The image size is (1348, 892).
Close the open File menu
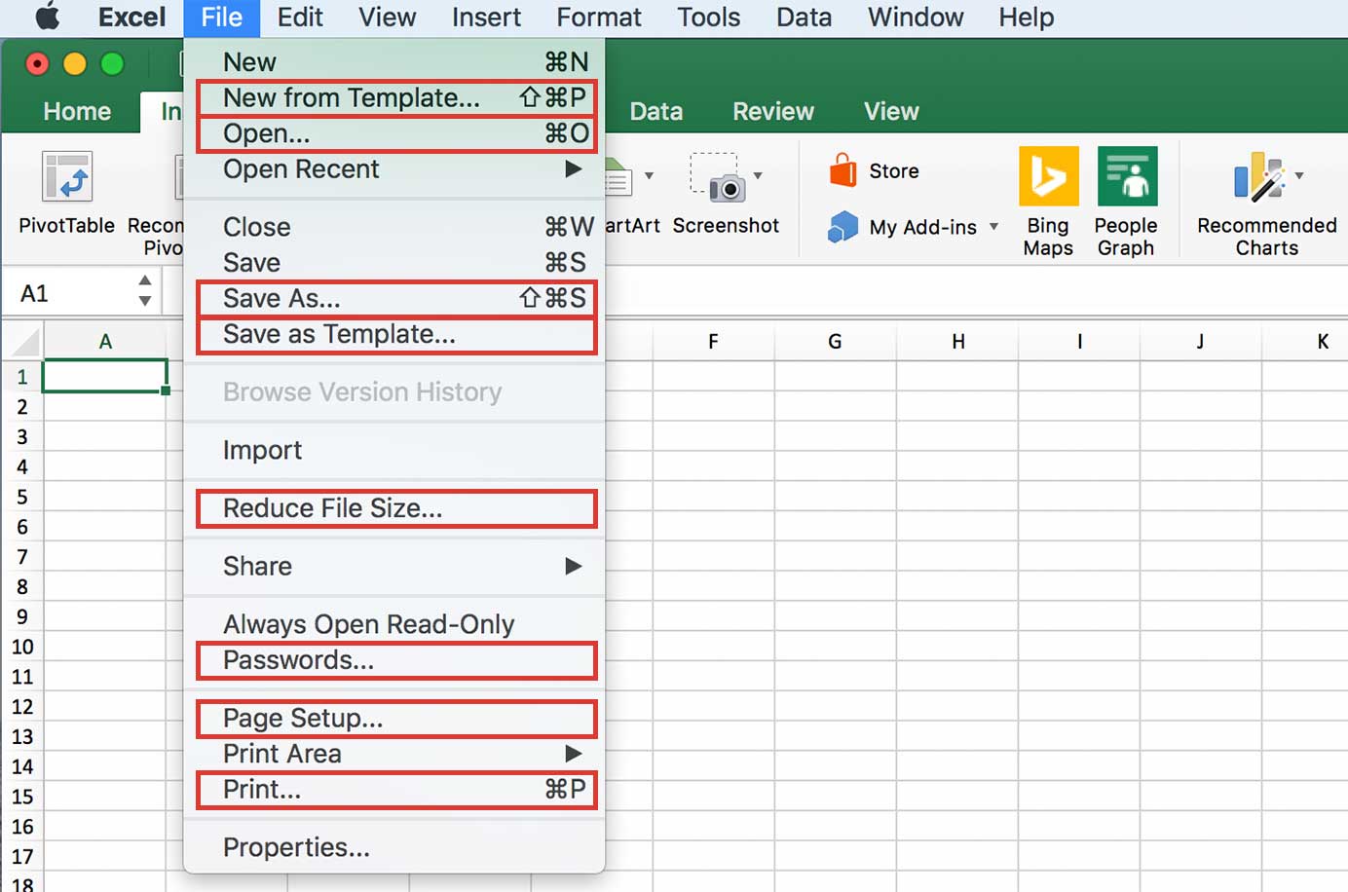221,18
